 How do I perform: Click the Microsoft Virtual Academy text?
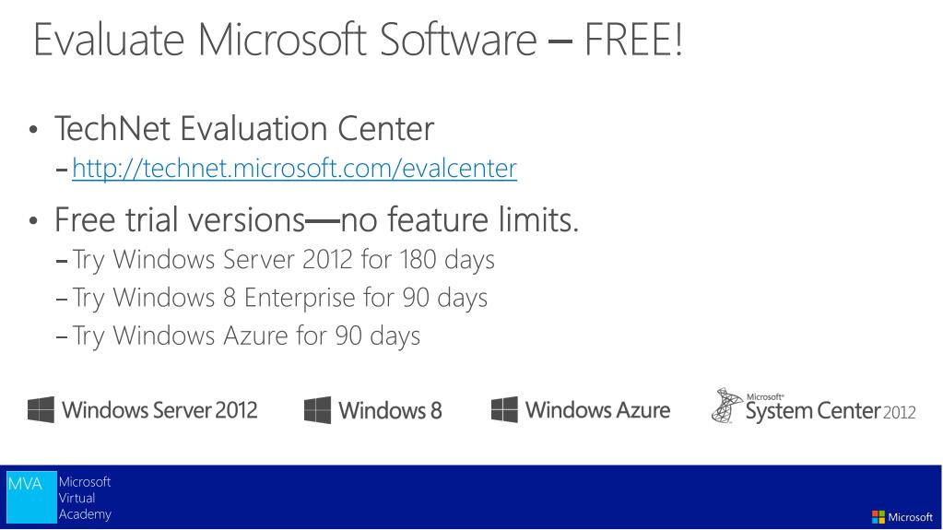85,498
